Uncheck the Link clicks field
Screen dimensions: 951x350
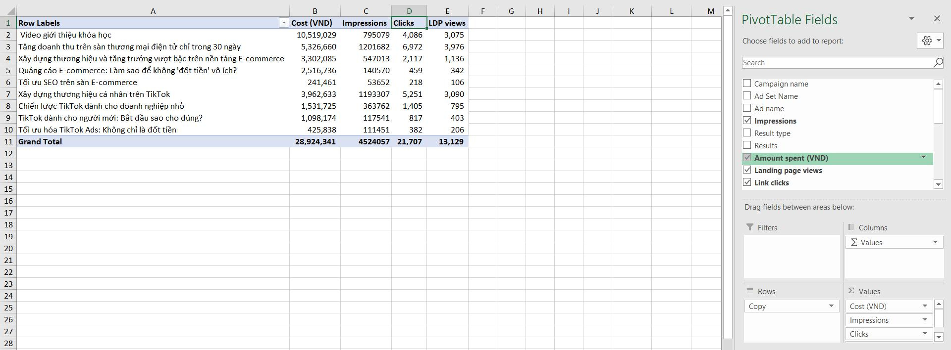747,182
